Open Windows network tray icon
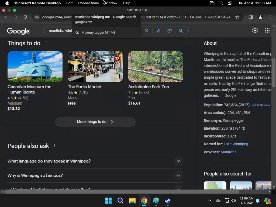Screen dimensions: 276x207 coord(227,201)
